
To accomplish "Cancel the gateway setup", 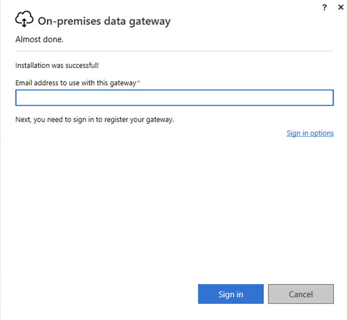I will click(x=301, y=294).
